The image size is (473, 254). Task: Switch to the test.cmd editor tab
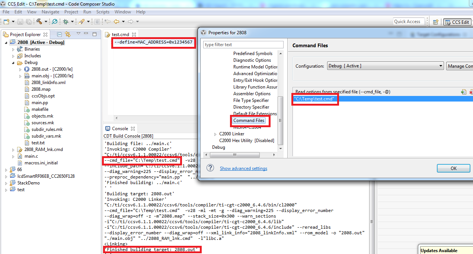click(120, 35)
